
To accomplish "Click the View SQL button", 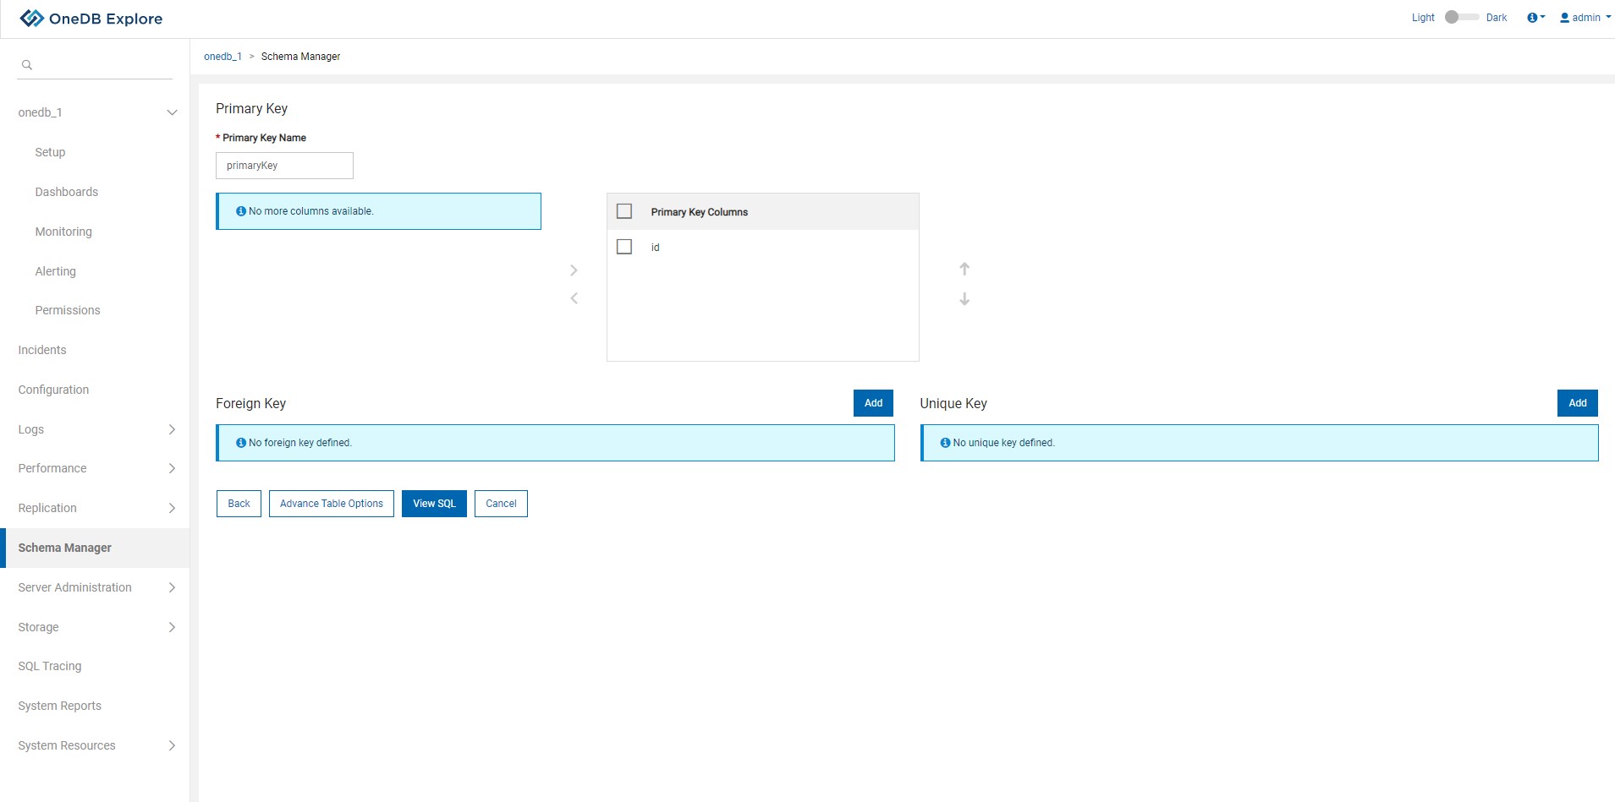I will [434, 504].
